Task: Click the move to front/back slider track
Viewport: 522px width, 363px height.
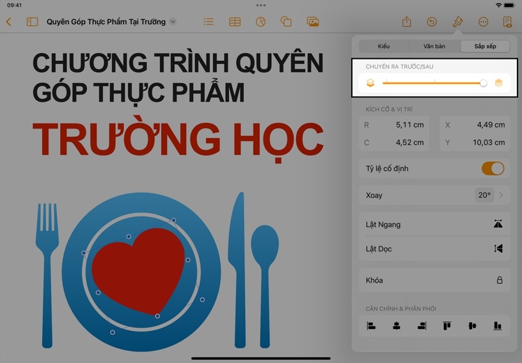Action: click(434, 83)
